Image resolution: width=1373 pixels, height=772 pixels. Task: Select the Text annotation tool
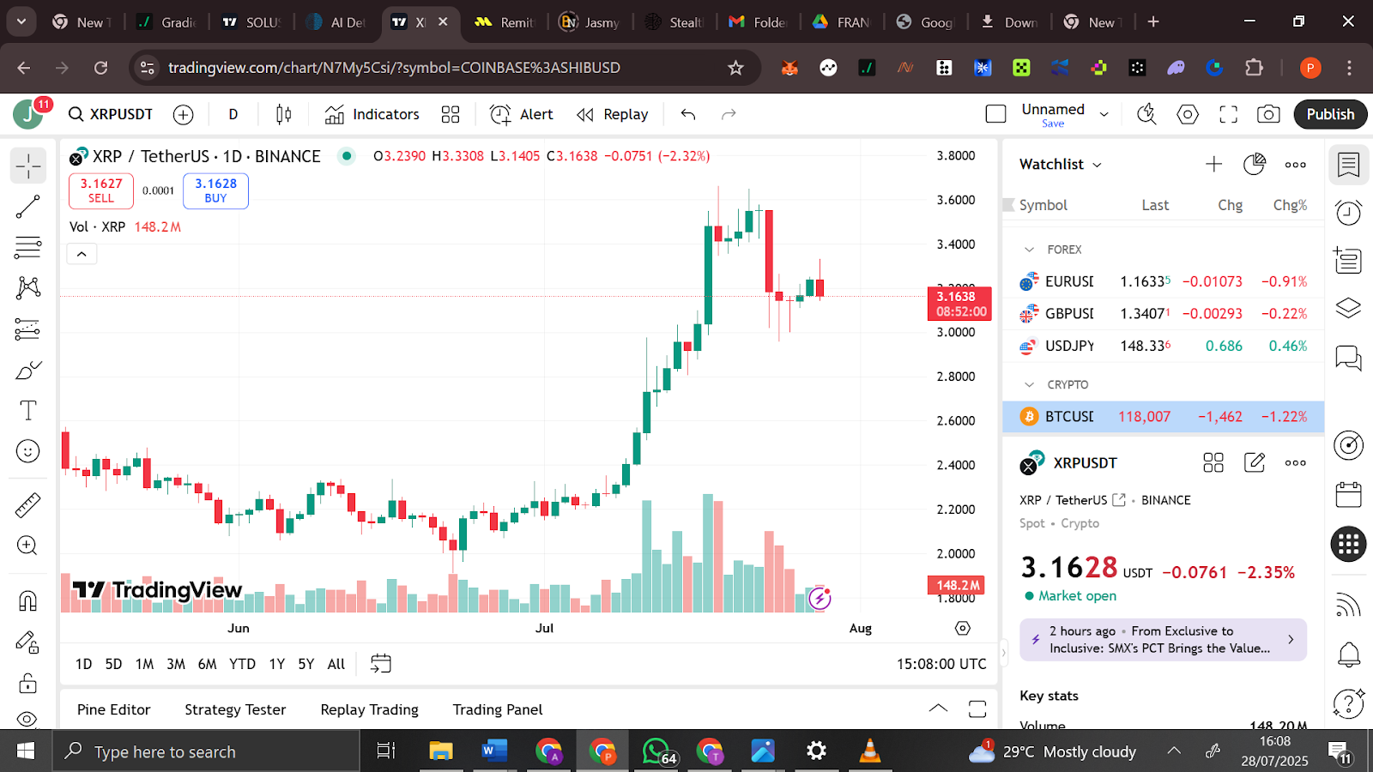[28, 411]
